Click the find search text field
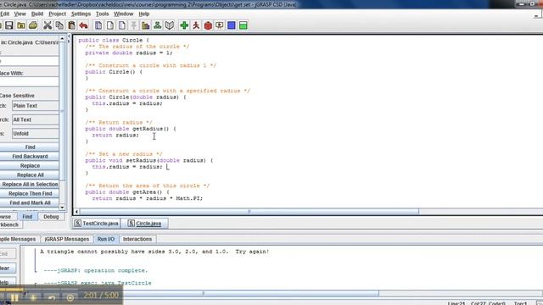 point(30,61)
